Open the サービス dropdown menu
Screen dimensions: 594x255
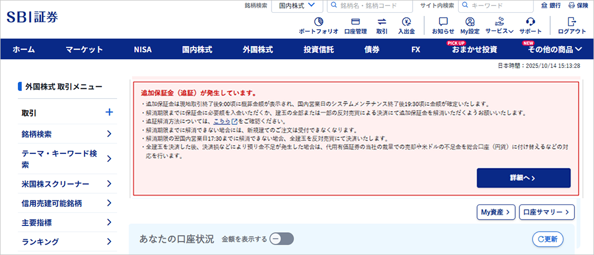click(499, 22)
